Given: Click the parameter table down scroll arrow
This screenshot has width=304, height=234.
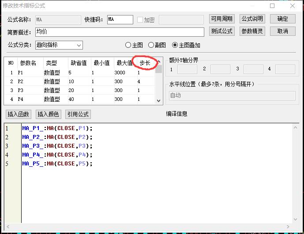Looking at the screenshot, I should tap(158, 100).
